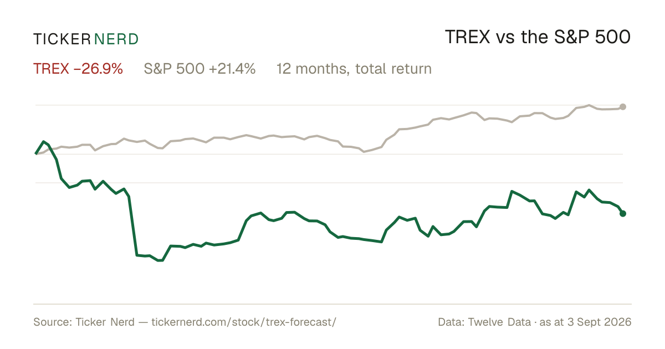Select the TREX −26.9% legend label
This screenshot has height=349, width=665.
coord(78,69)
